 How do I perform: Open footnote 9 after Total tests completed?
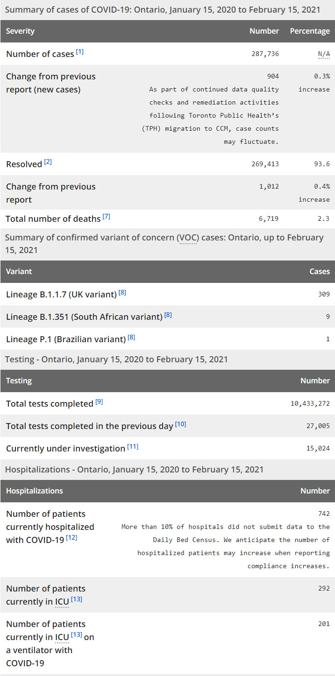(99, 401)
